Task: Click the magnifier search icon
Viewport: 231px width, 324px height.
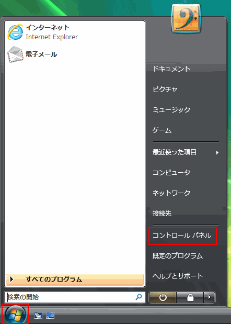Action: pos(138,297)
